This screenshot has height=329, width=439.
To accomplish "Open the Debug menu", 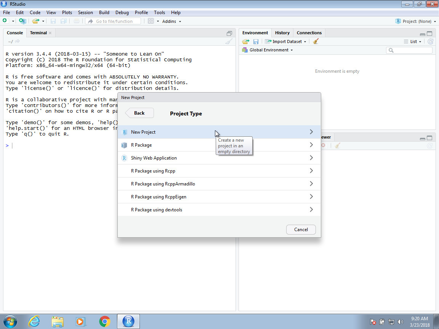I will coord(122,12).
